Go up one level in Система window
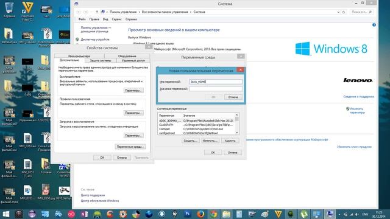The height and width of the screenshot is (219, 390). 97,12
